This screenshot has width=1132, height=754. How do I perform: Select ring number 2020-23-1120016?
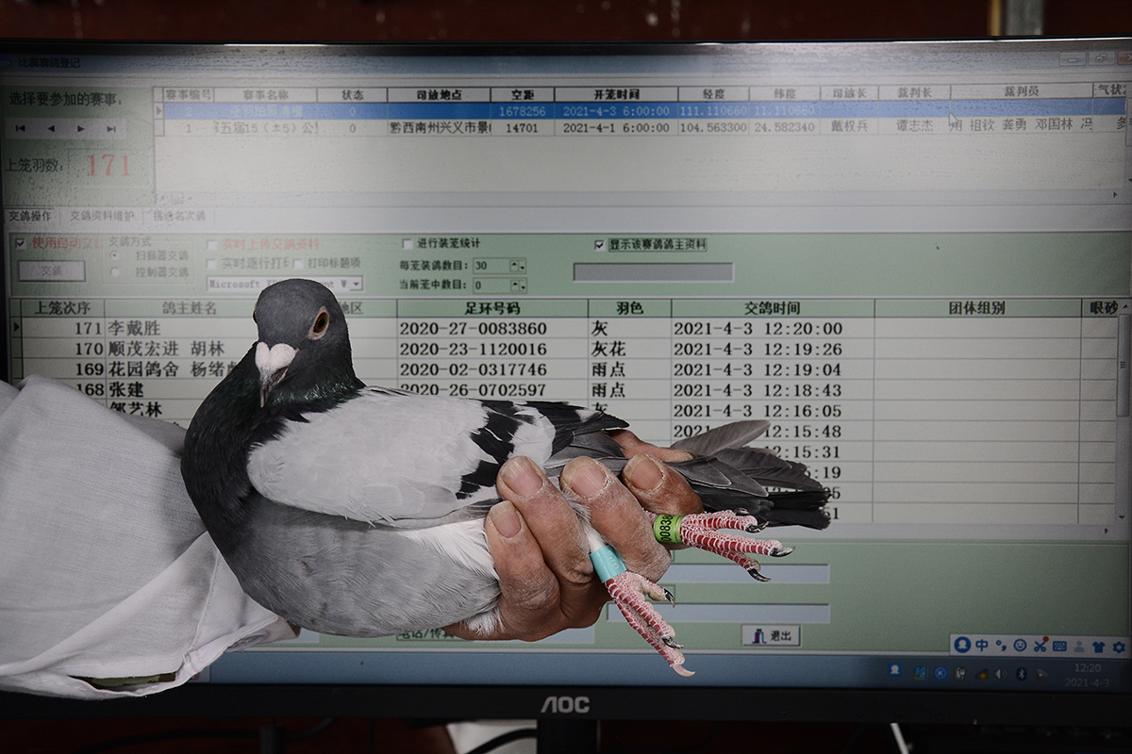(473, 350)
